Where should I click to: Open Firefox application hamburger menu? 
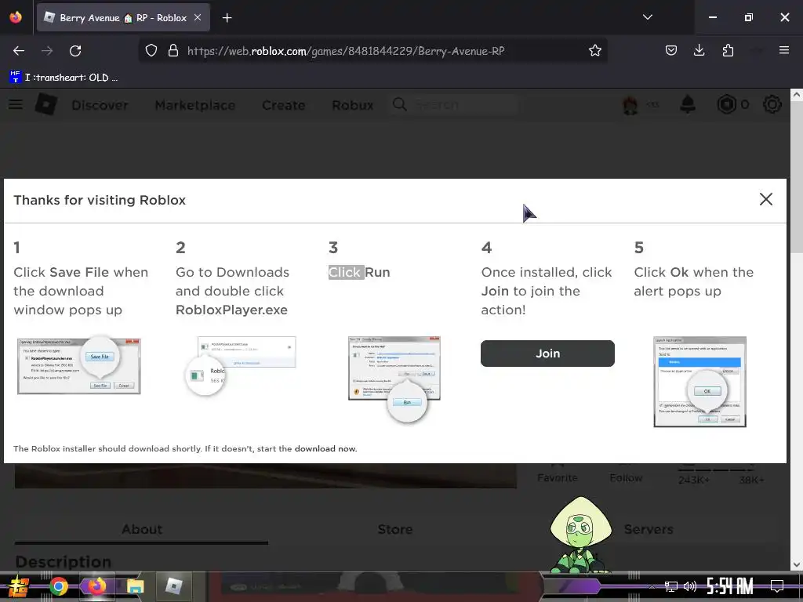point(783,50)
